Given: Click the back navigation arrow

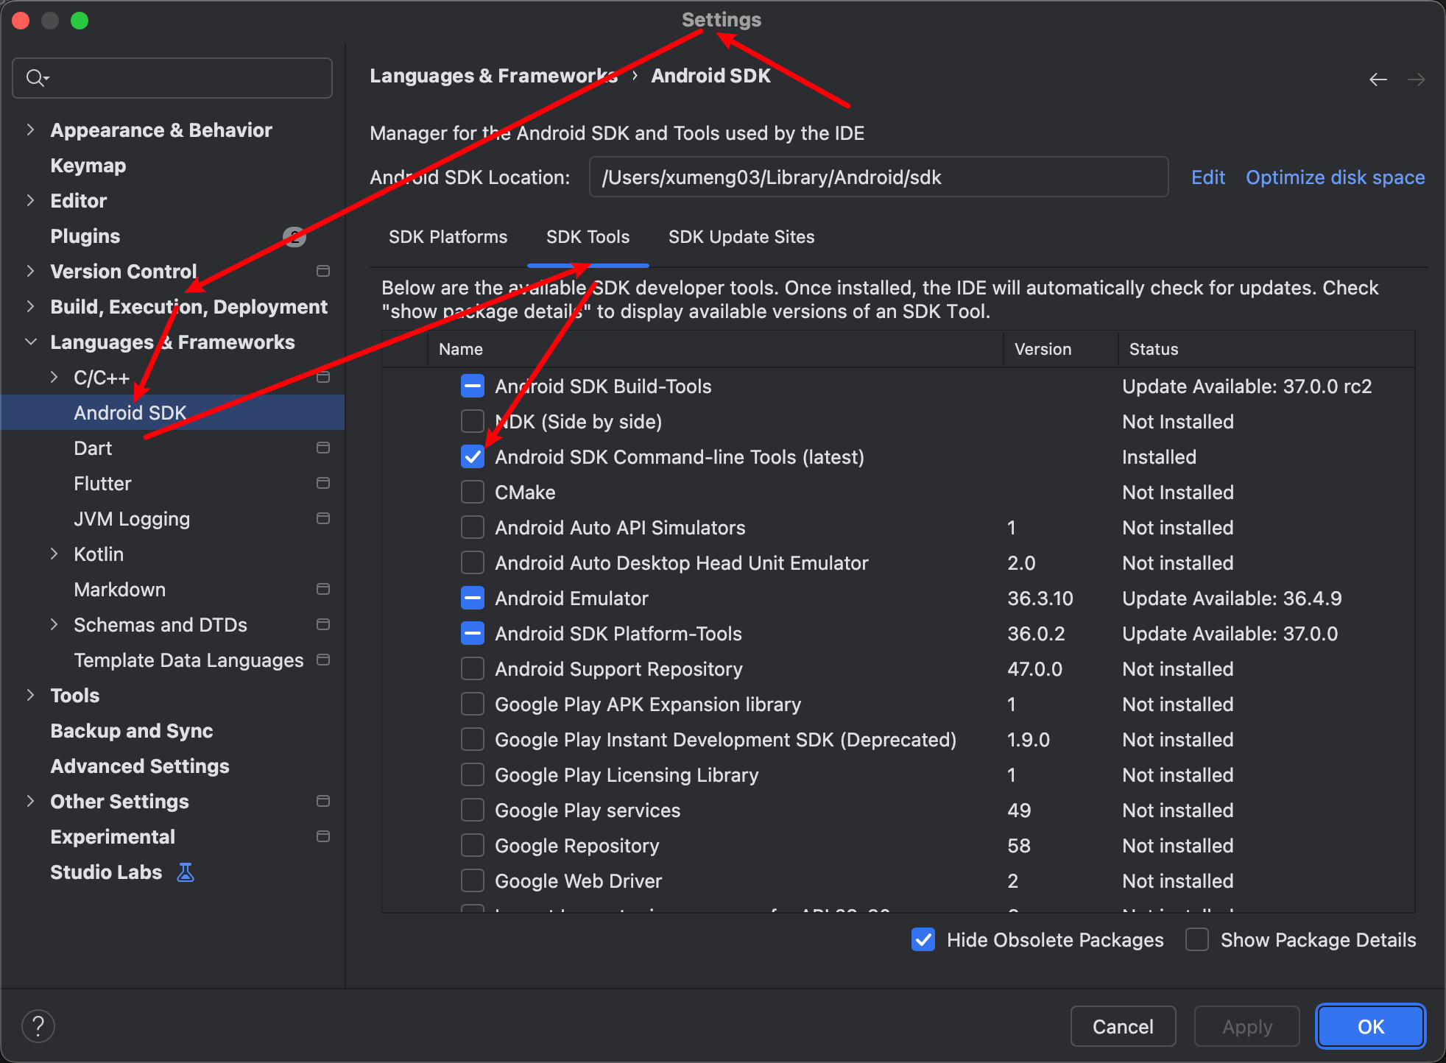Looking at the screenshot, I should 1378,79.
